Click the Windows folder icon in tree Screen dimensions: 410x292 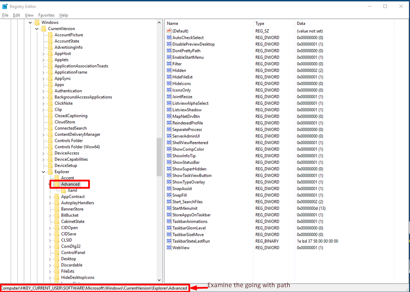(37, 22)
